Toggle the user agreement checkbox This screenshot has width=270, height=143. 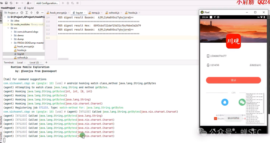click(x=215, y=118)
